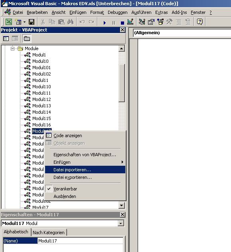Expand the Einfügen submenu arrow
The image size is (231, 252).
122,162
